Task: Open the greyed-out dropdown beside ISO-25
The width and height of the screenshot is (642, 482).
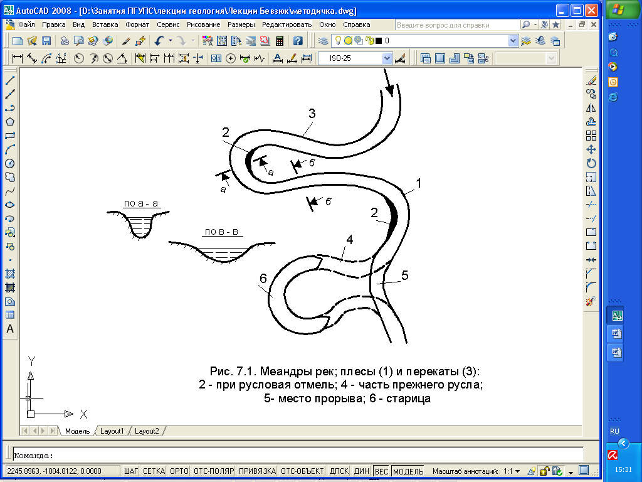Action: click(551, 58)
